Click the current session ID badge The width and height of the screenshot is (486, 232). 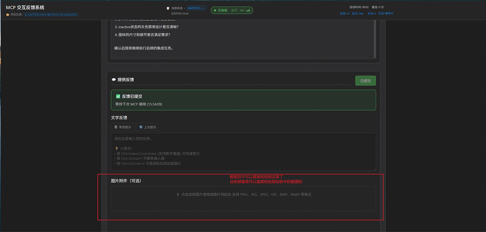pos(196,8)
